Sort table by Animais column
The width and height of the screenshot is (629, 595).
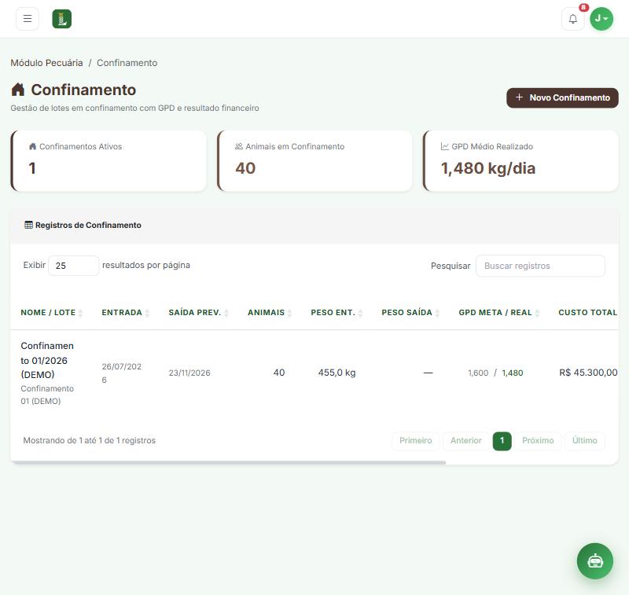click(269, 313)
